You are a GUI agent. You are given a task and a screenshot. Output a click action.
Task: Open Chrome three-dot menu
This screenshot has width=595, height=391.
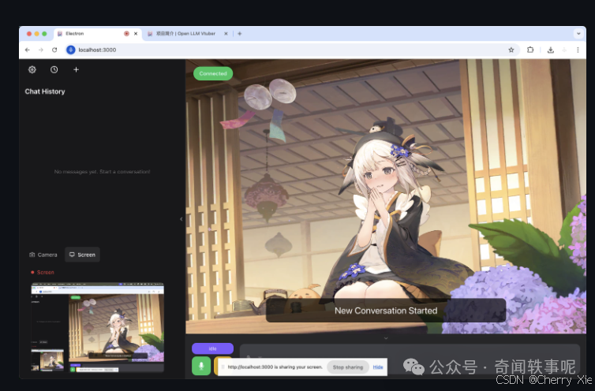pyautogui.click(x=578, y=50)
